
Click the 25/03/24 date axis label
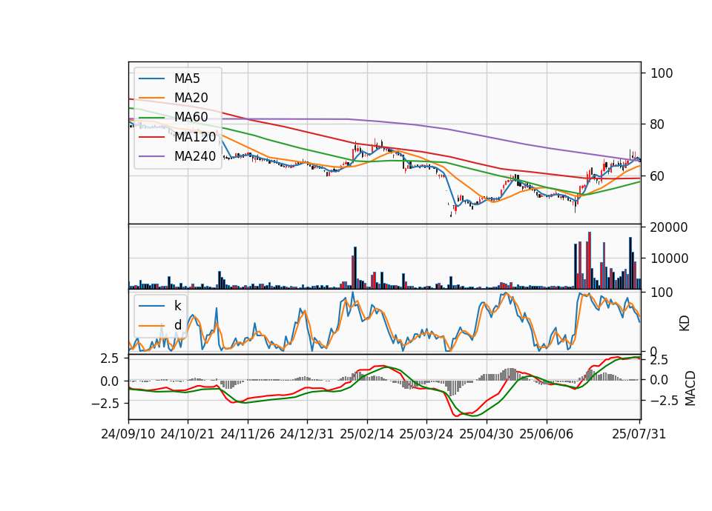point(426,434)
